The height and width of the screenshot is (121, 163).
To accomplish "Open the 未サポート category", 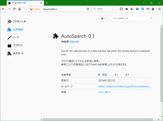I will click(15, 53).
